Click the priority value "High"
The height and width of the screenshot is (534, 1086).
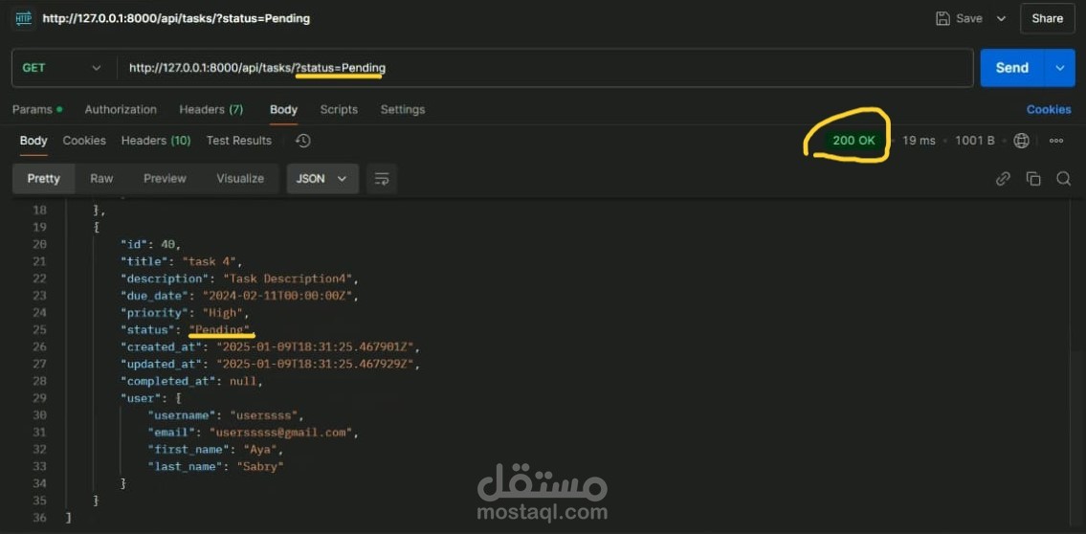pos(225,312)
